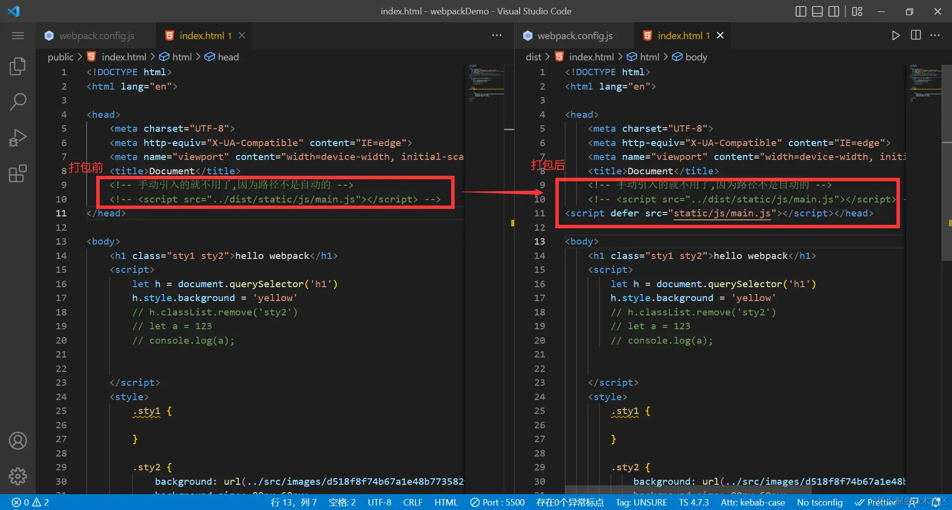Open the Search view in activity bar
This screenshot has width=952, height=510.
point(18,102)
